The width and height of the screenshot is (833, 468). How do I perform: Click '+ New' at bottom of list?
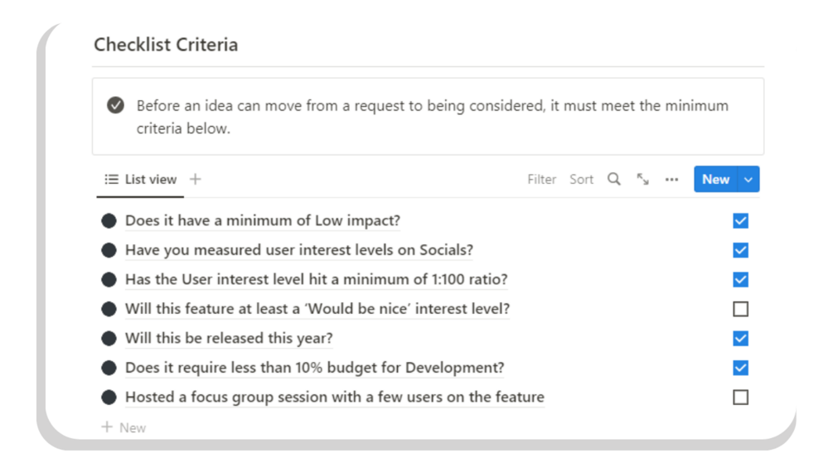[x=123, y=427]
